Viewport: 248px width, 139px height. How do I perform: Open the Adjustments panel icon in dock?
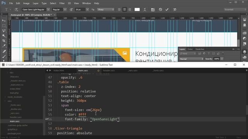[245, 39]
